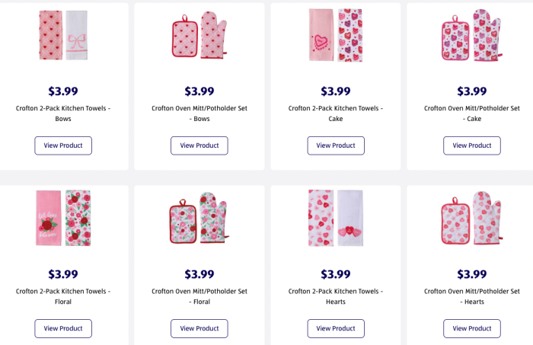Click the Kitchen Towels Hearts product image
The image size is (533, 345).
pyautogui.click(x=336, y=218)
